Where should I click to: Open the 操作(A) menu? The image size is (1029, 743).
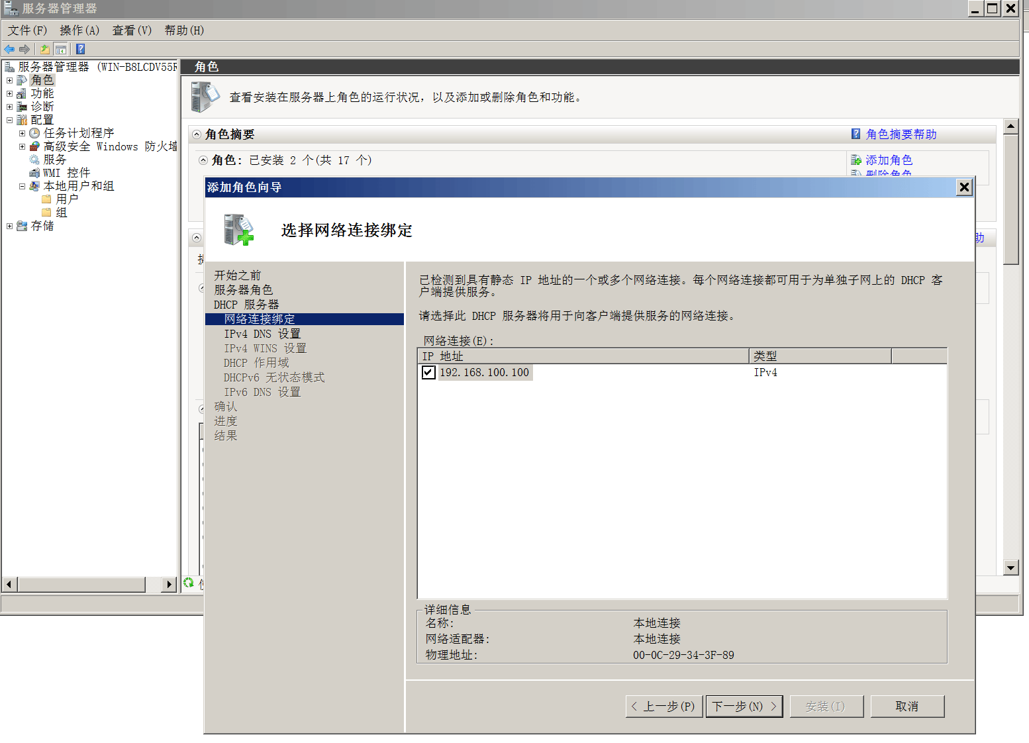click(79, 30)
